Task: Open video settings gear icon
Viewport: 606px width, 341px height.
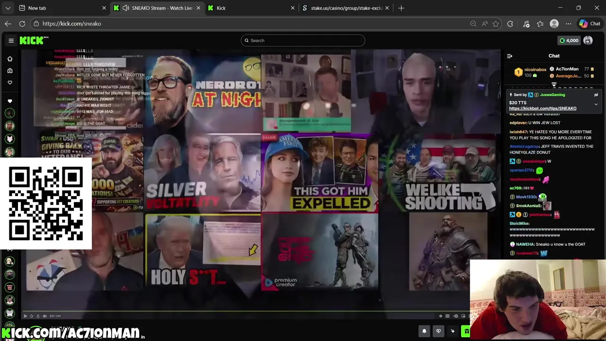Action: point(441,316)
